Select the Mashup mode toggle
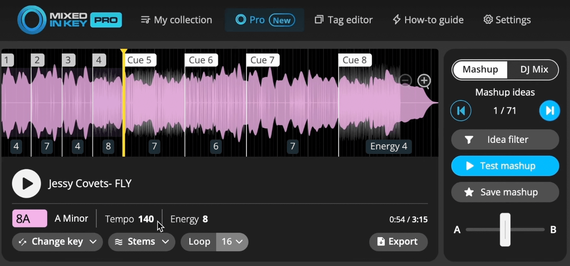The height and width of the screenshot is (266, 570). (x=480, y=70)
